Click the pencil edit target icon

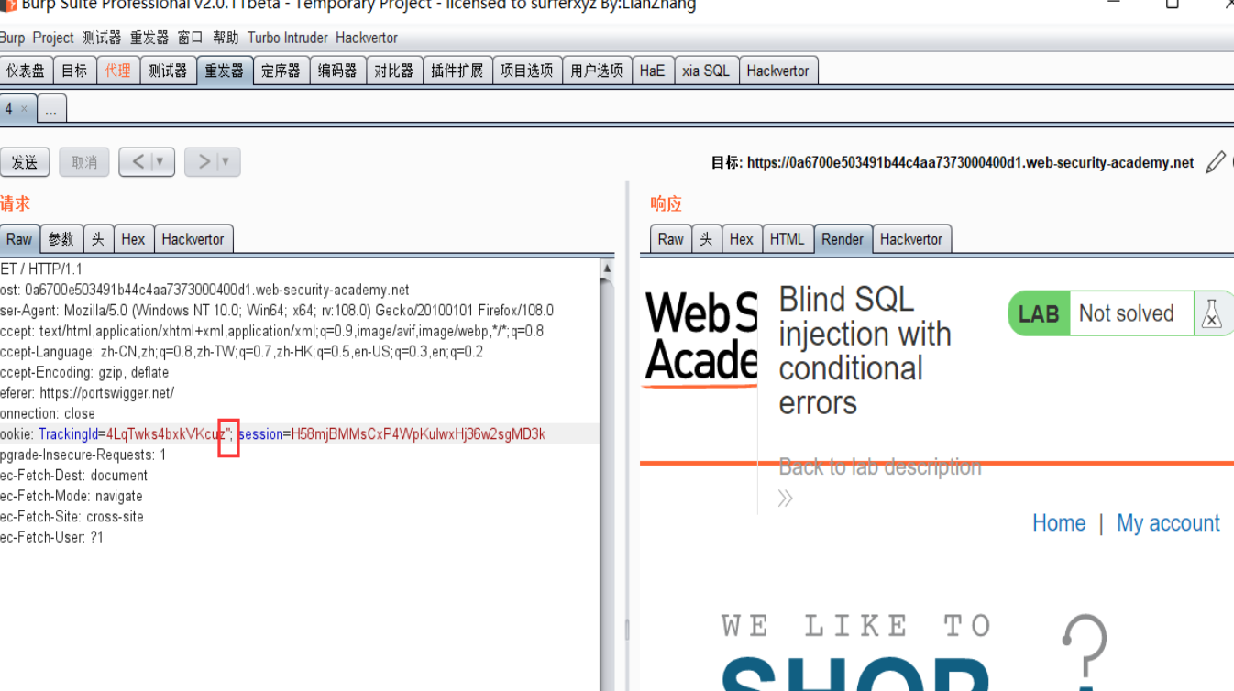point(1215,163)
